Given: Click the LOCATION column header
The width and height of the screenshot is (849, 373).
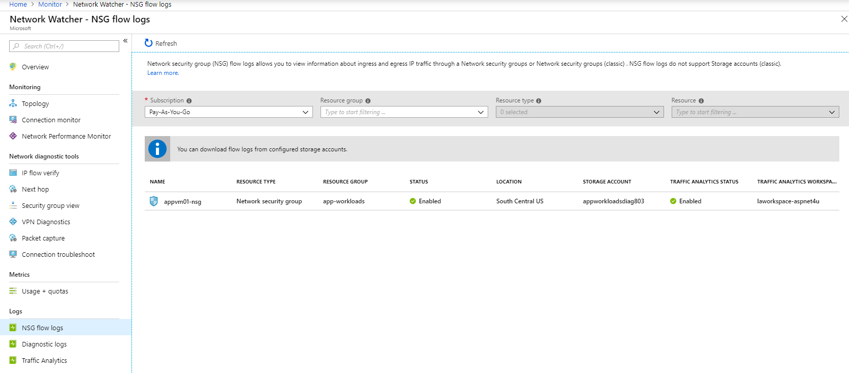Looking at the screenshot, I should [x=509, y=181].
